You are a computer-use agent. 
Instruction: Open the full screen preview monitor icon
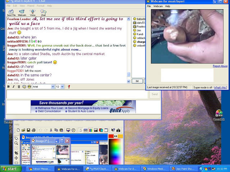pyautogui.click(x=68, y=130)
